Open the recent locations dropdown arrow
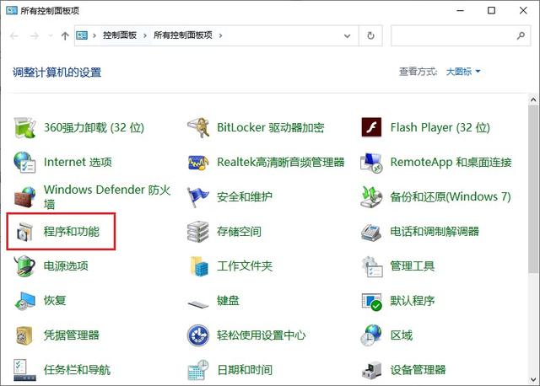This screenshot has height=386, width=540. point(51,35)
